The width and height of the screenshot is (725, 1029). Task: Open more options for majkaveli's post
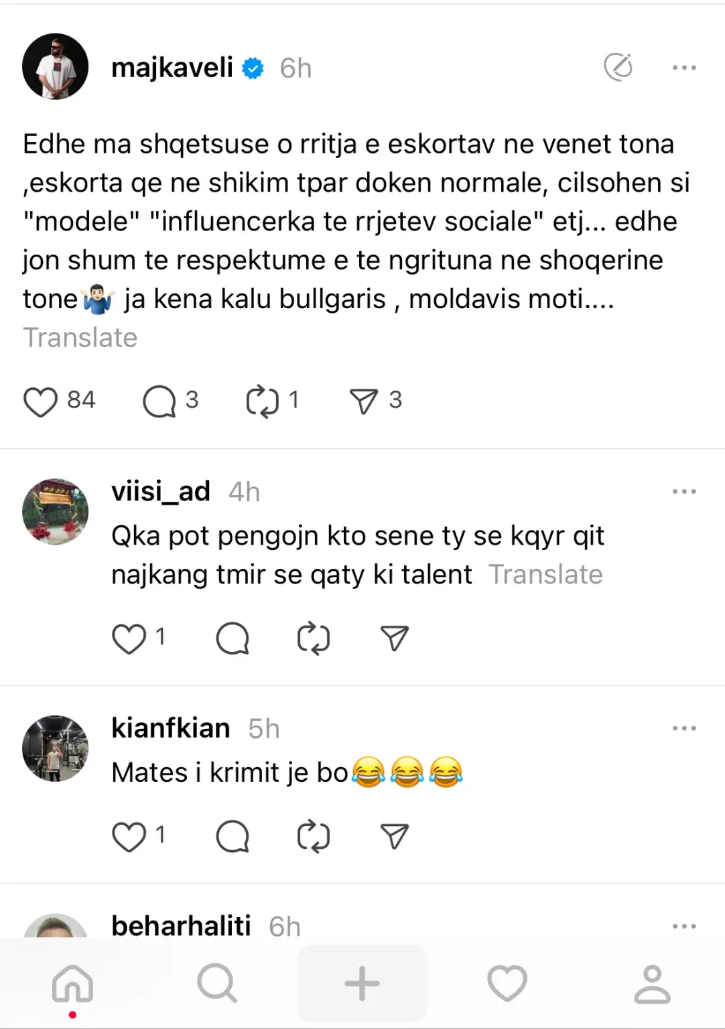[683, 68]
